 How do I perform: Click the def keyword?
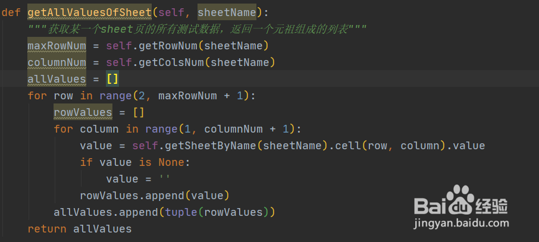(x=11, y=12)
